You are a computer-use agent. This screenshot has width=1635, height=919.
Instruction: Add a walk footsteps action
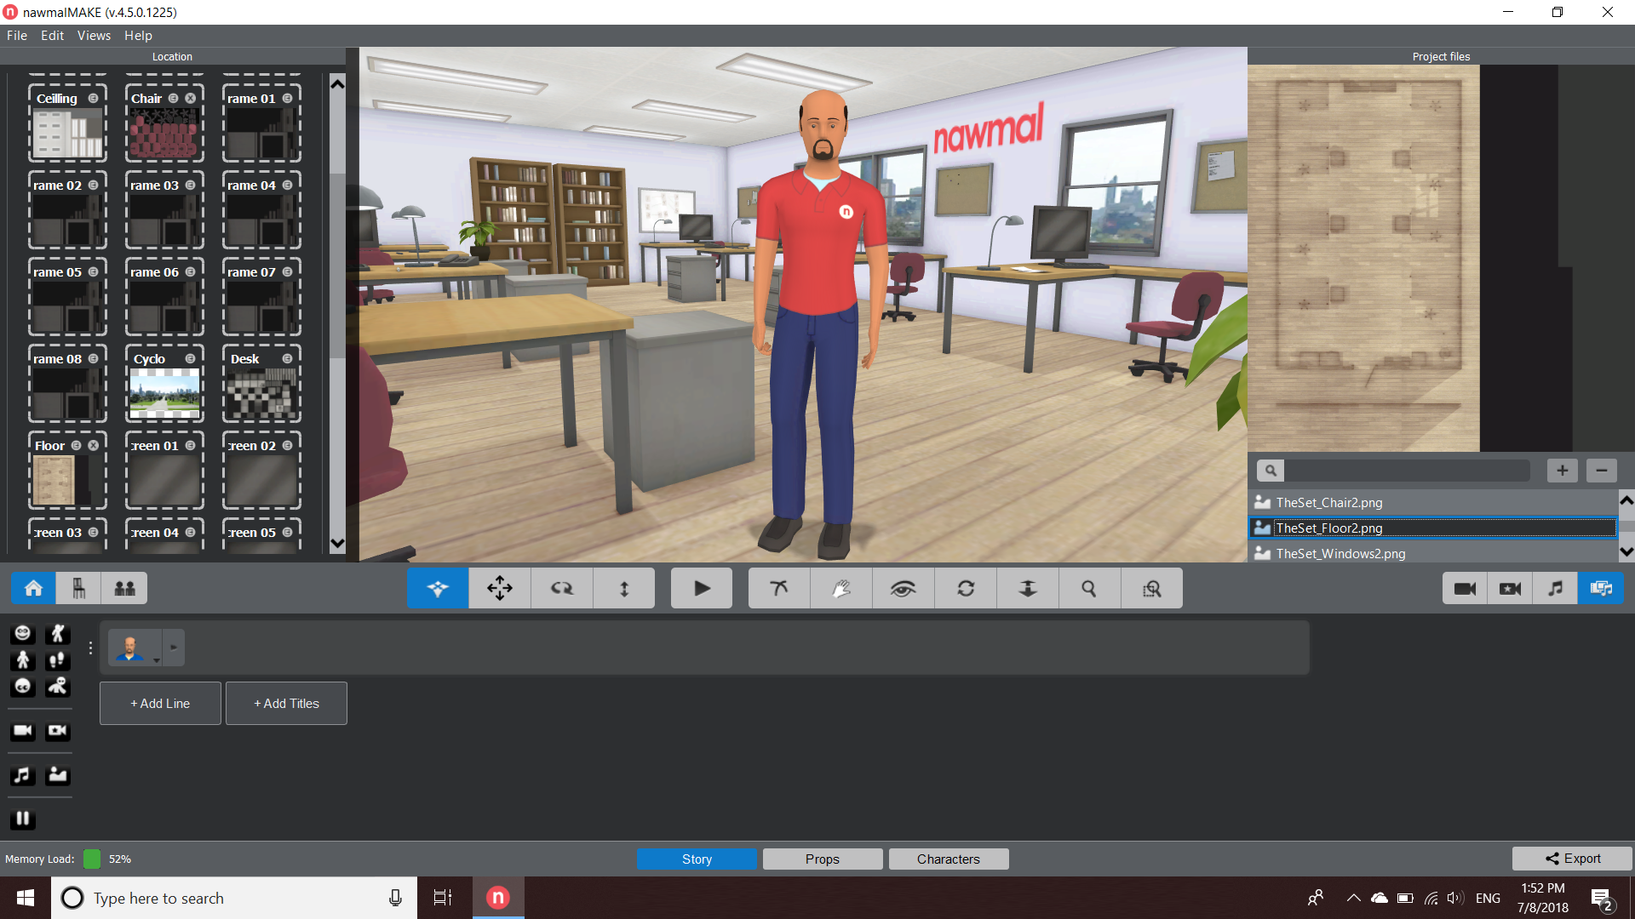(58, 659)
